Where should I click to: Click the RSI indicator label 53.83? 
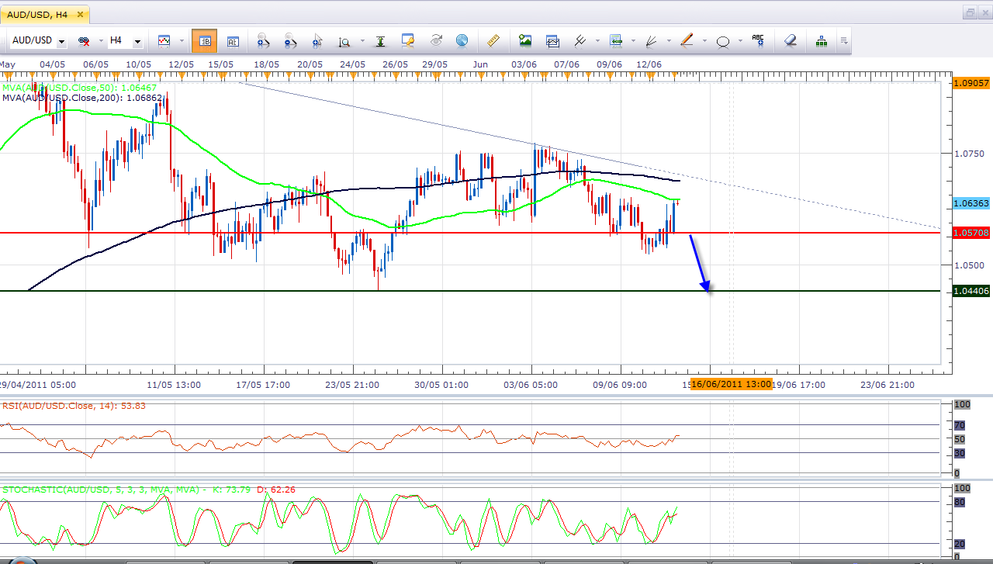[x=74, y=405]
